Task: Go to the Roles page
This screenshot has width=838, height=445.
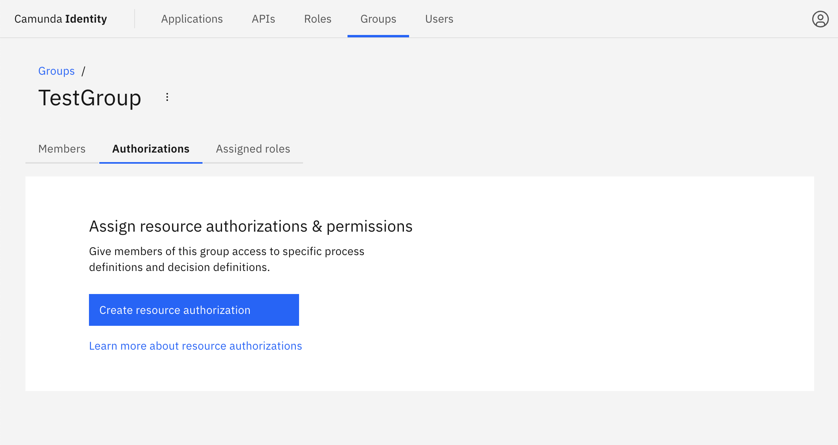Action: coord(317,19)
